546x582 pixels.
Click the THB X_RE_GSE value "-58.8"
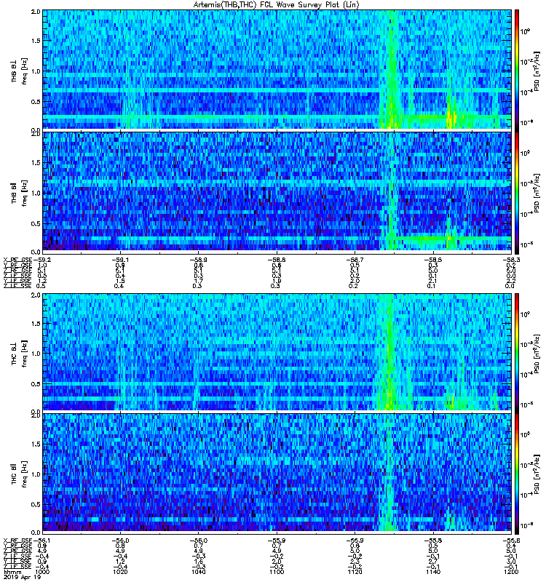pyautogui.click(x=277, y=260)
